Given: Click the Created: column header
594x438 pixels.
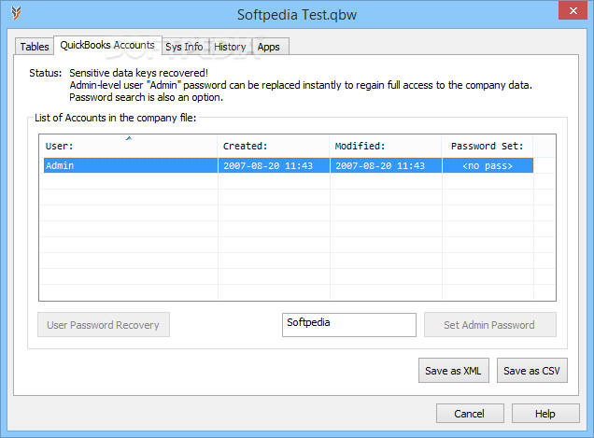Looking at the screenshot, I should pyautogui.click(x=274, y=146).
